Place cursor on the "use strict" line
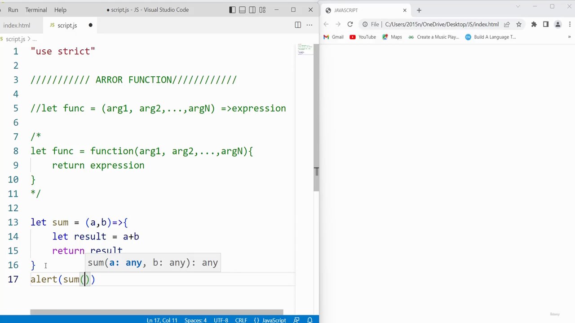This screenshot has width=575, height=323. (x=63, y=52)
